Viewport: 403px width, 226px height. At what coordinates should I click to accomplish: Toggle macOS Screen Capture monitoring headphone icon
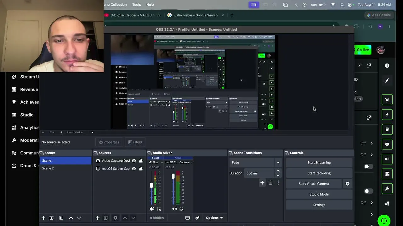tap(181, 209)
